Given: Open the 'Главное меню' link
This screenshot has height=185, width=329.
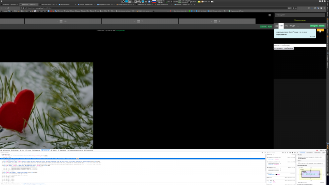Looking at the screenshot, I should tap(300, 20).
